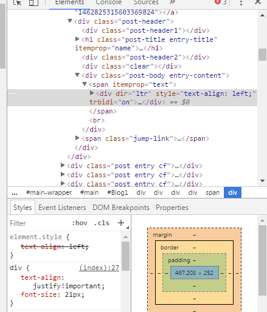
Task: Open the red error count indicator
Action: click(221, 2)
